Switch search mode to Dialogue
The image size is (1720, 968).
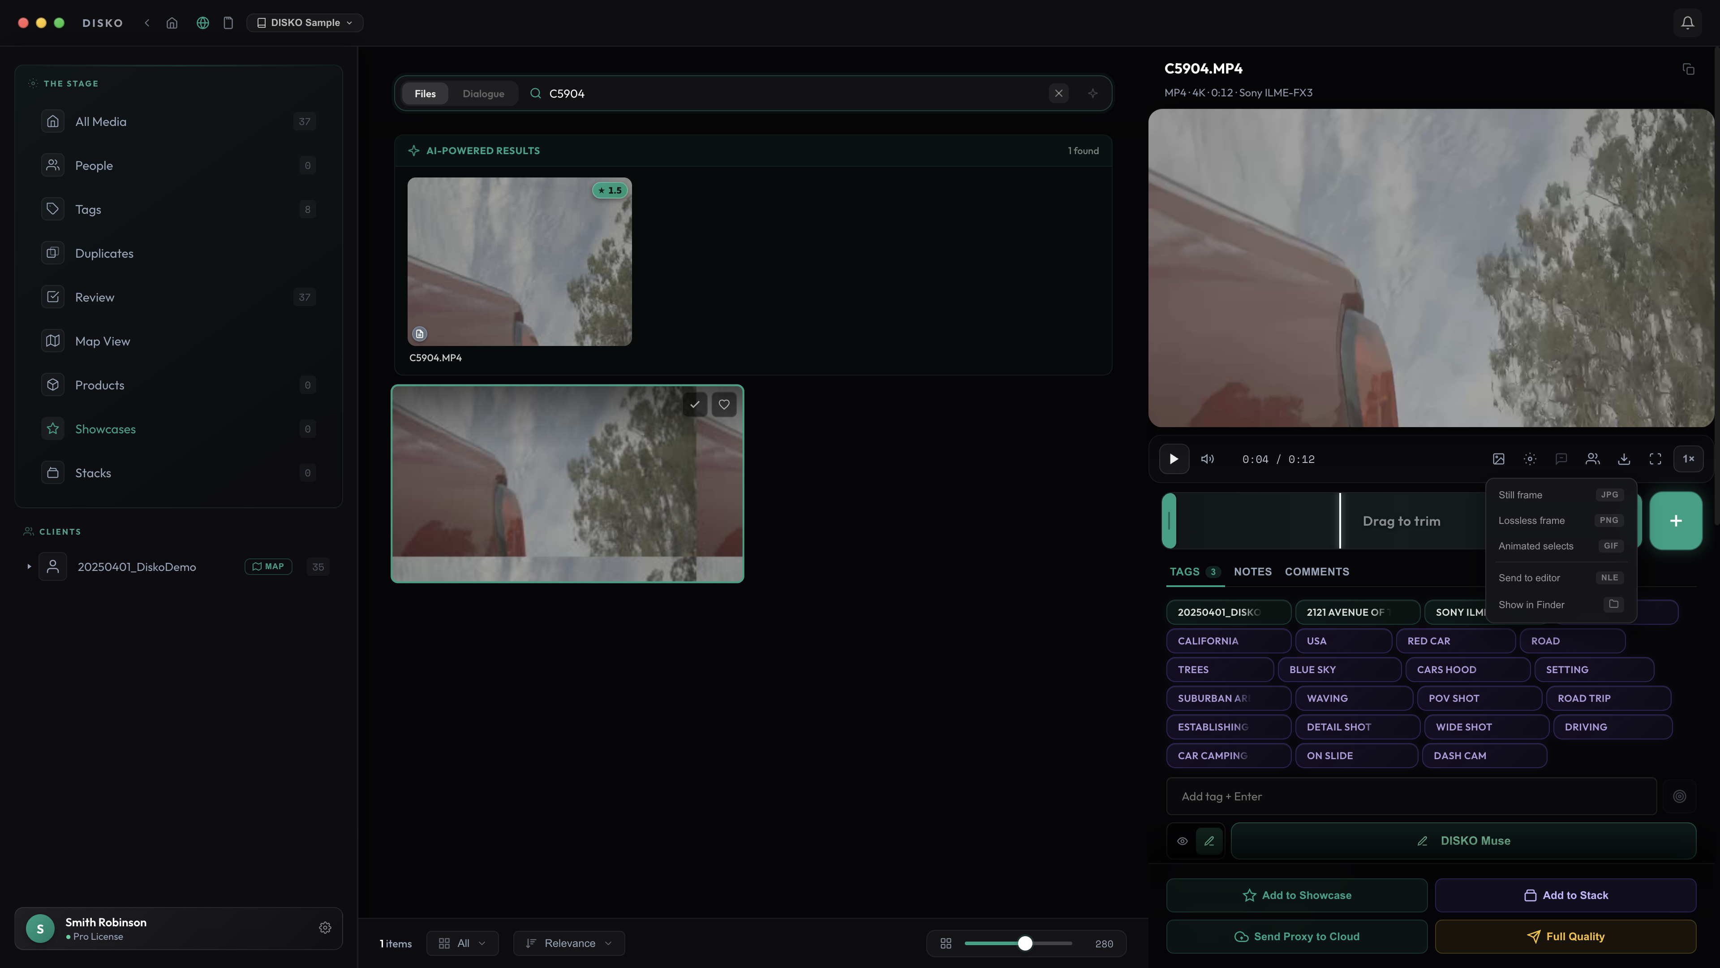pyautogui.click(x=483, y=94)
